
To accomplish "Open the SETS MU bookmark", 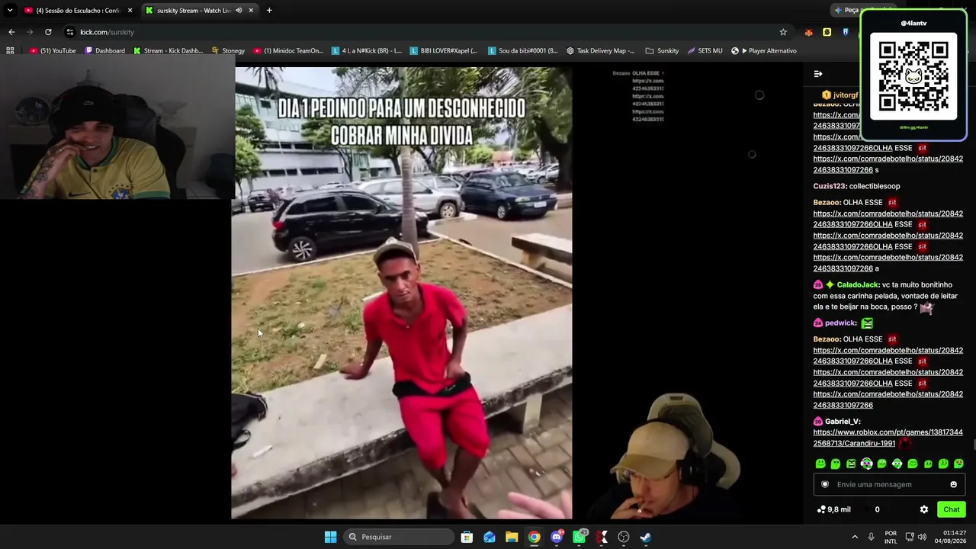I will 705,51.
